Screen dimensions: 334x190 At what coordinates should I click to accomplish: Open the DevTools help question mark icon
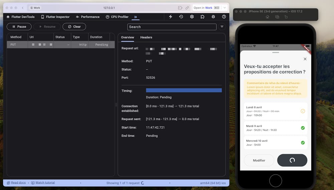click(224, 17)
